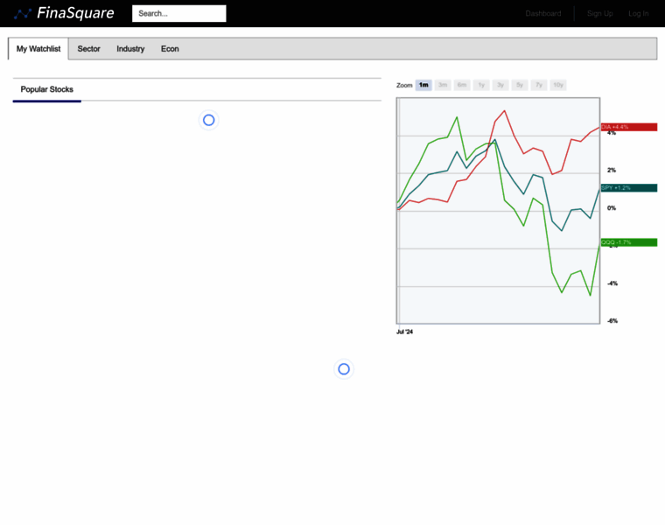This screenshot has height=525, width=665.
Task: Switch to the Sector tab
Action: click(88, 49)
